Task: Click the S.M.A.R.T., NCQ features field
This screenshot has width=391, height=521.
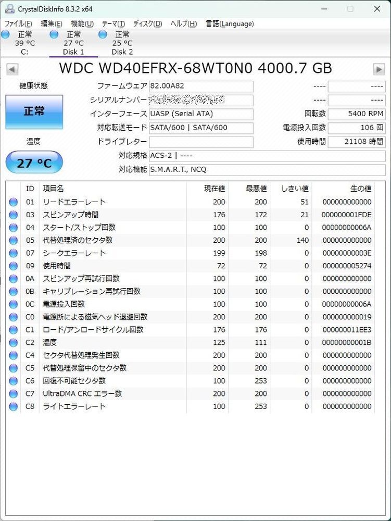Action: (267, 170)
